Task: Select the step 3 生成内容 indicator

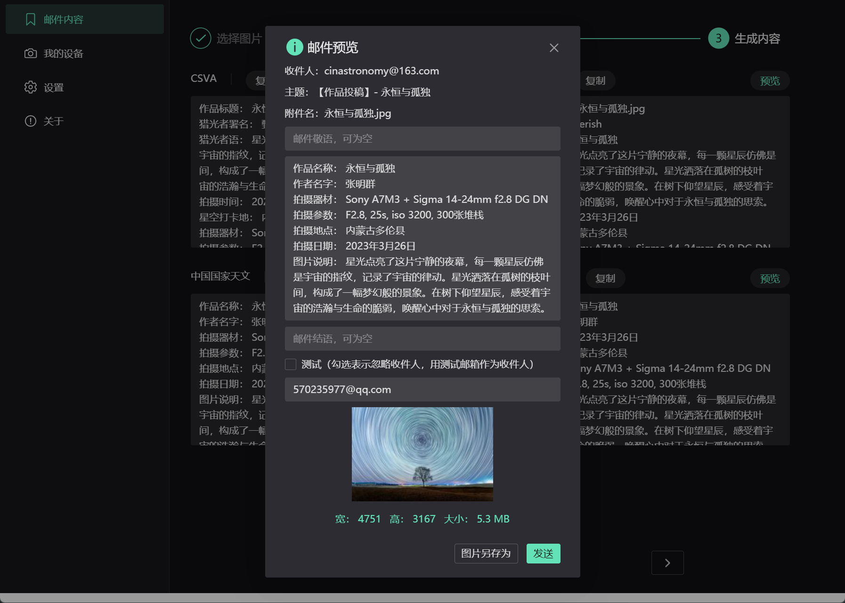Action: click(x=718, y=38)
